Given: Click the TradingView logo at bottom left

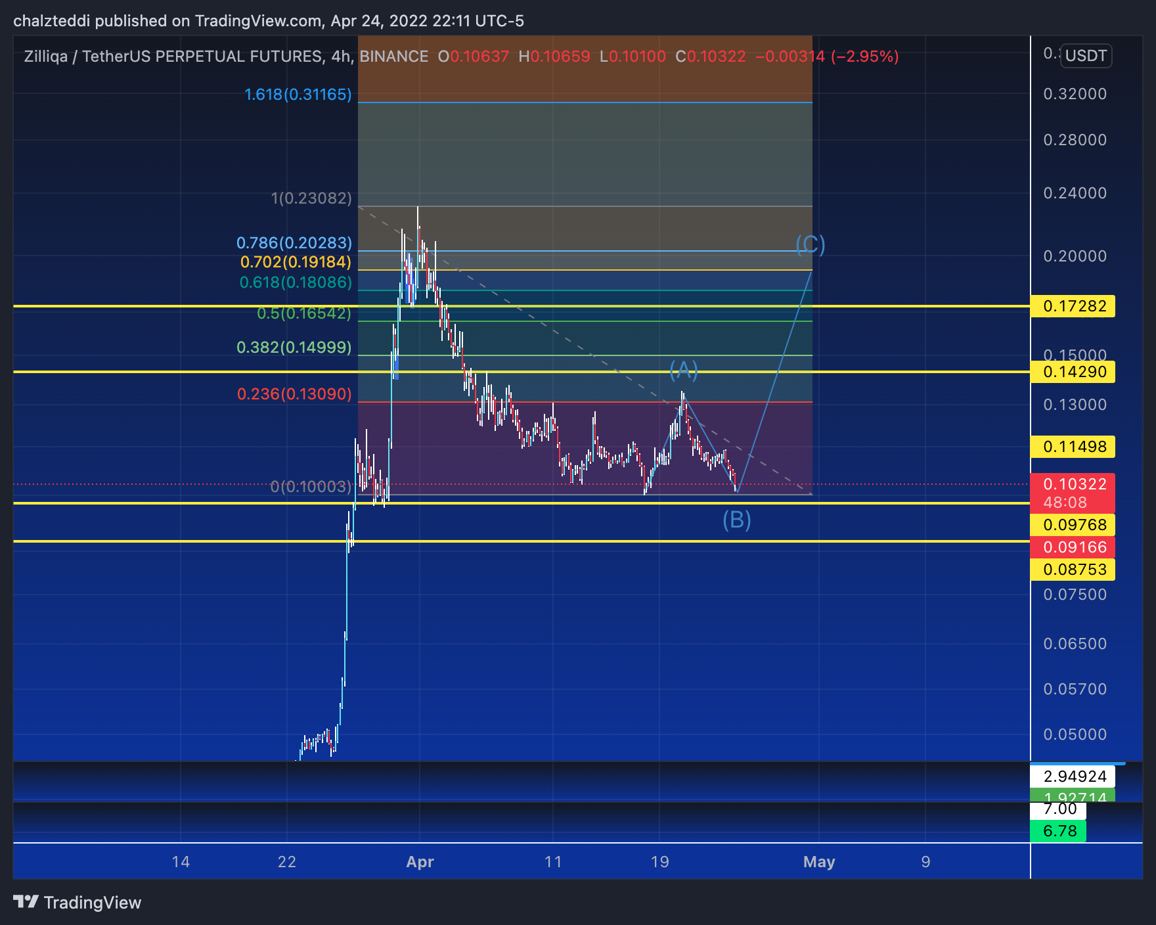Looking at the screenshot, I should (78, 902).
